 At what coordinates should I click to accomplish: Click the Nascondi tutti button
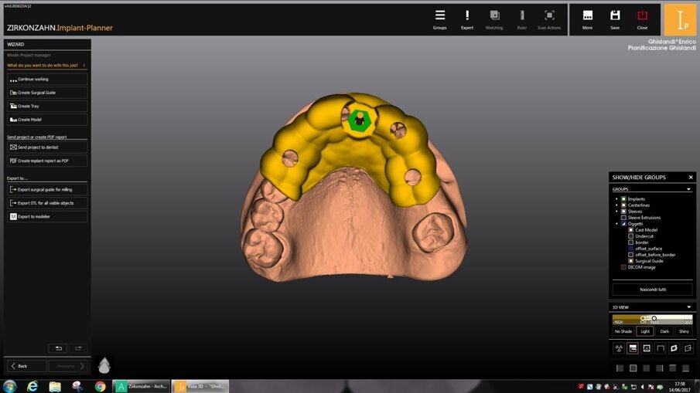pyautogui.click(x=653, y=290)
